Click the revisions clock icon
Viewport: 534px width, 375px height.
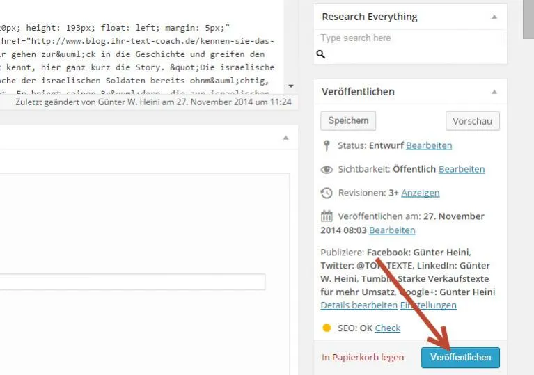pyautogui.click(x=327, y=193)
